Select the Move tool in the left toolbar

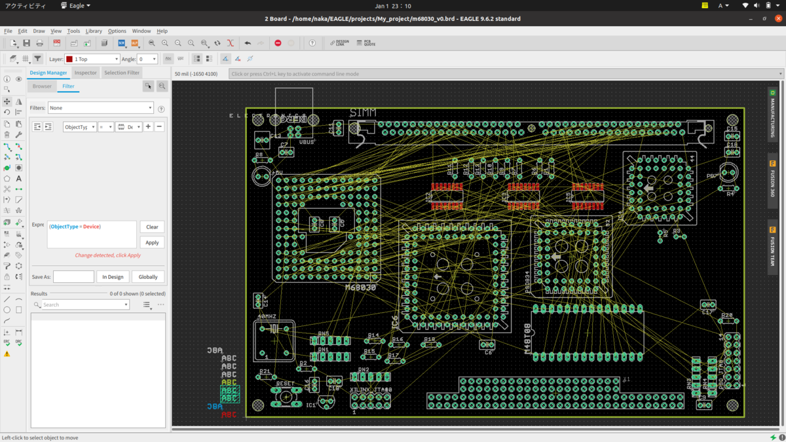pos(7,101)
